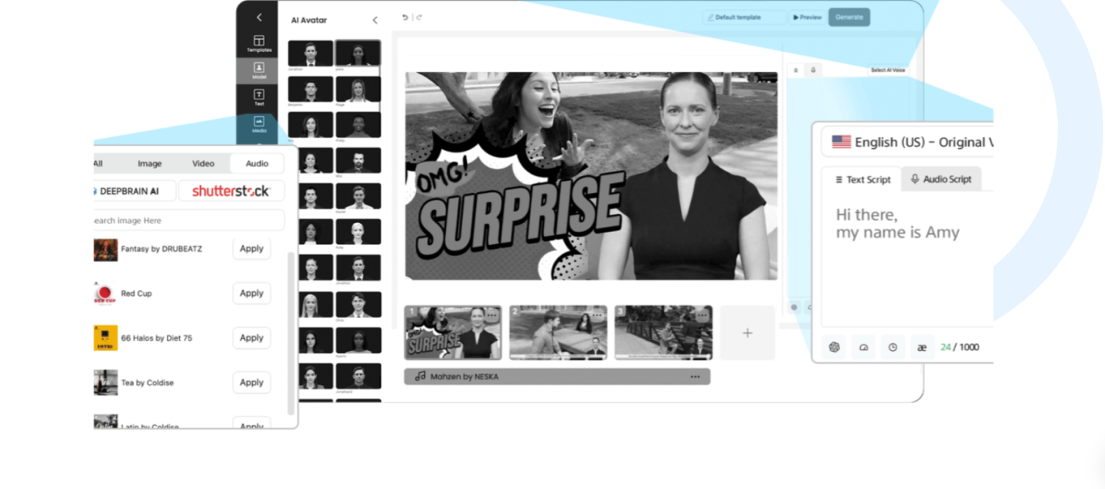Select scene 3 thumbnail
1105x489 pixels.
pos(663,332)
